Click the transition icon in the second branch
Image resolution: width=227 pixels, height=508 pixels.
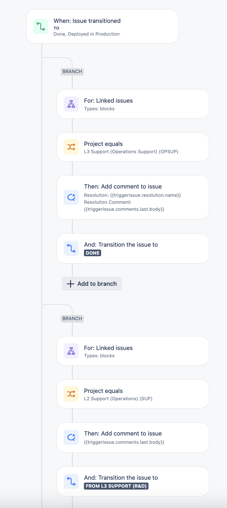point(71,481)
